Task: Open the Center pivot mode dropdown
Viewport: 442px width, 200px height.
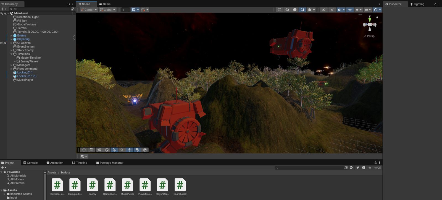Action: pos(89,10)
